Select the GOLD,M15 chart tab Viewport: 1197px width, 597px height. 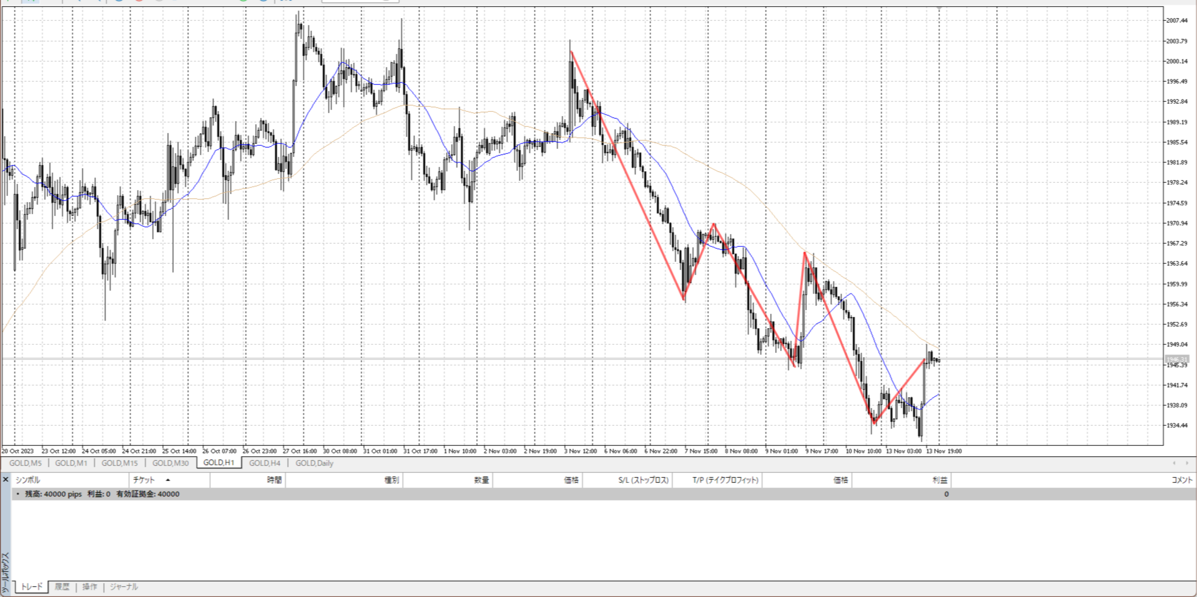click(x=119, y=463)
